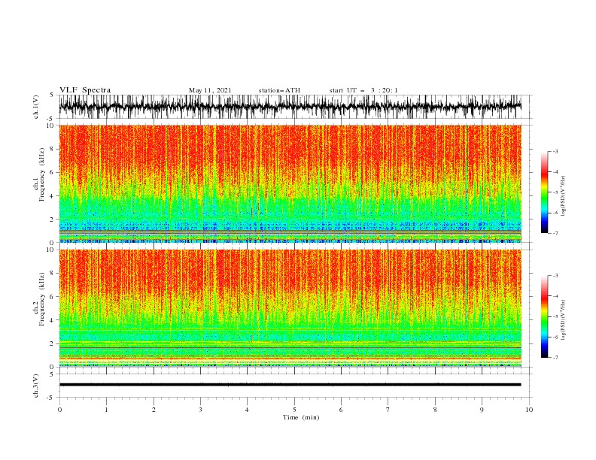Click the ch.1 PSD color scale bar
This screenshot has width=596, height=460.
tap(544, 192)
